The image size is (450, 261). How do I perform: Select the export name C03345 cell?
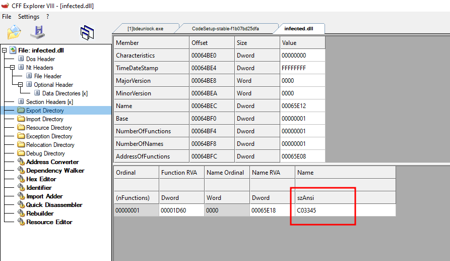345,211
